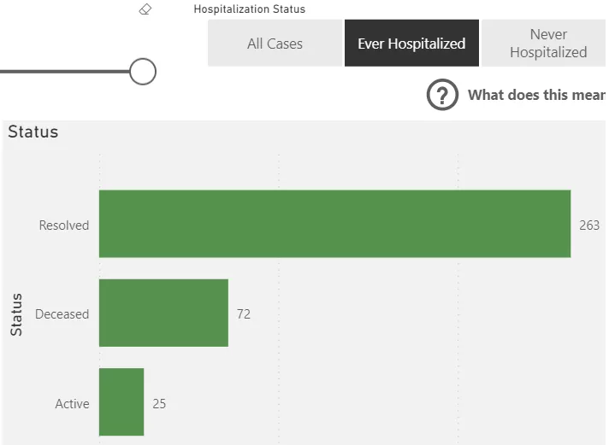
Task: Click the Status chart title
Action: coord(33,132)
